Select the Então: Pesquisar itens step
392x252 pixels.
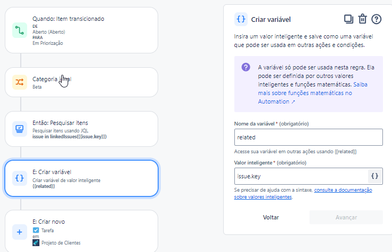(x=81, y=129)
